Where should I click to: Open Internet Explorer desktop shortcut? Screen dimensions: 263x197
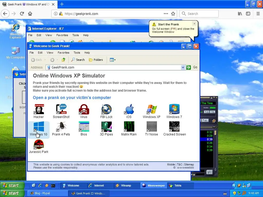click(16, 31)
